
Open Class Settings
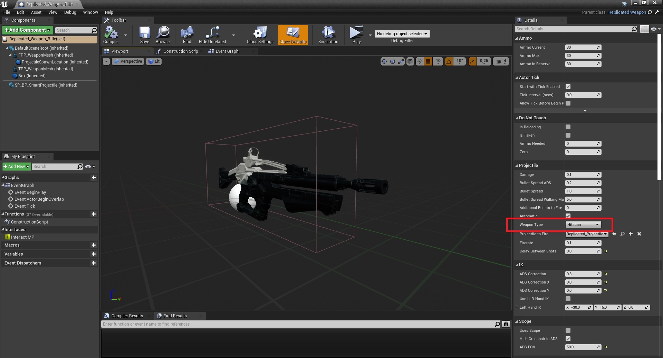click(x=260, y=34)
